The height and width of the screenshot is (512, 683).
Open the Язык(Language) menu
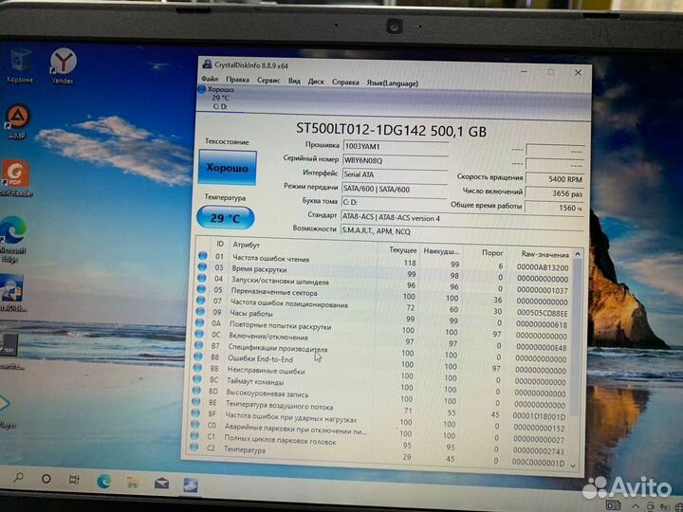(x=392, y=82)
